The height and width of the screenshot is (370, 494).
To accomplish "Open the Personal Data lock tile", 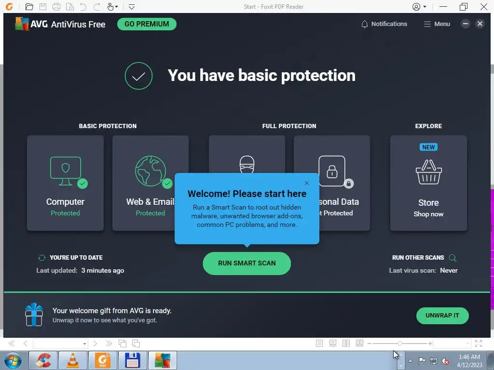I will (x=332, y=183).
